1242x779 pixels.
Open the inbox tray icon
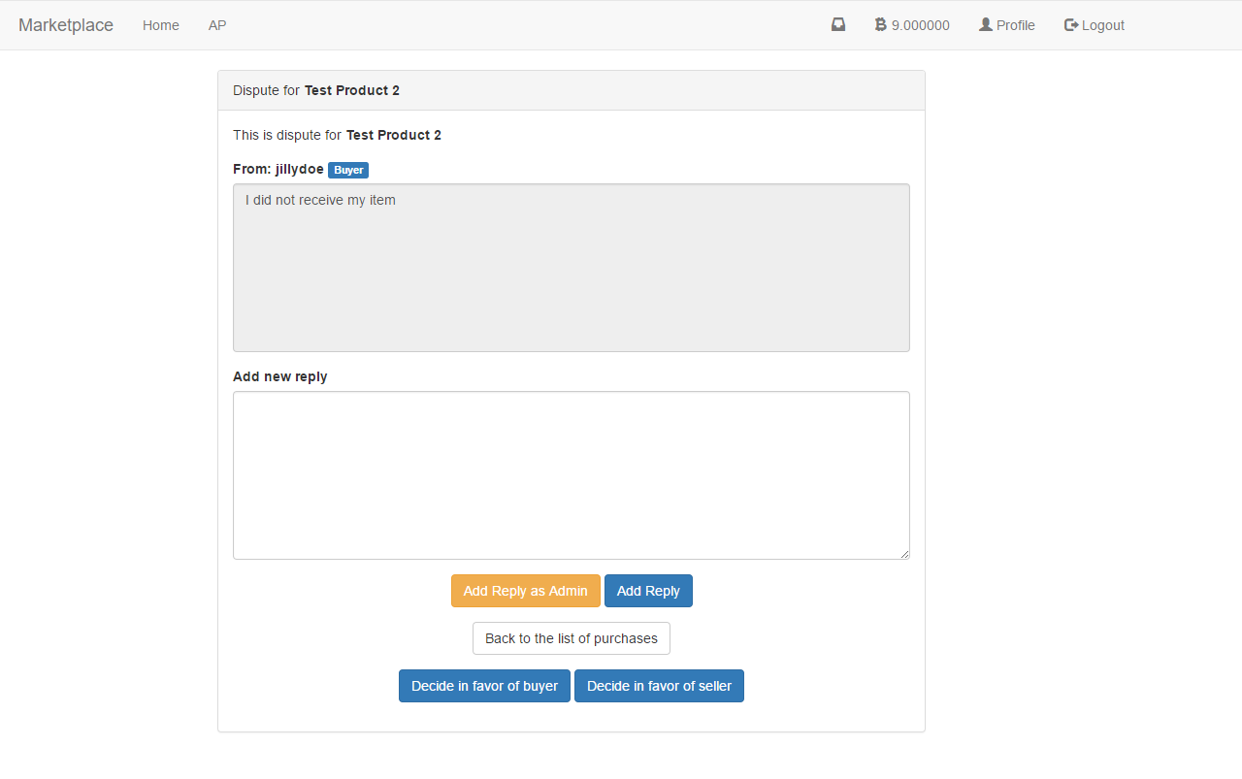[838, 25]
